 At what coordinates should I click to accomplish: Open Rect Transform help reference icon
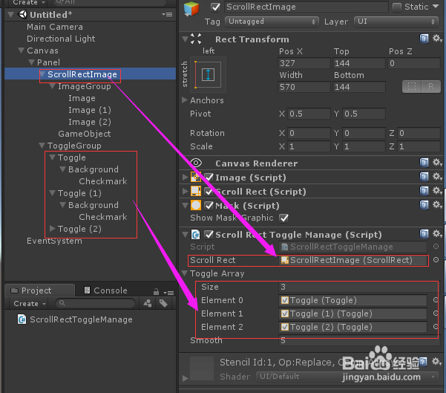click(x=424, y=39)
